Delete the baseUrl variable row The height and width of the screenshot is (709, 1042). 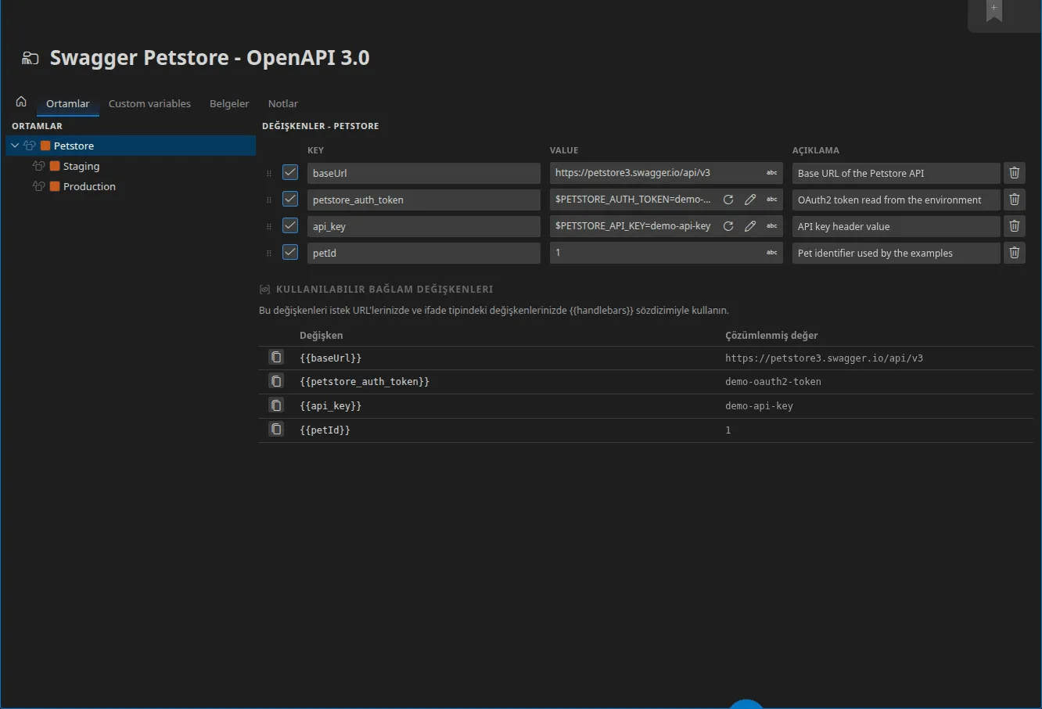(1015, 173)
